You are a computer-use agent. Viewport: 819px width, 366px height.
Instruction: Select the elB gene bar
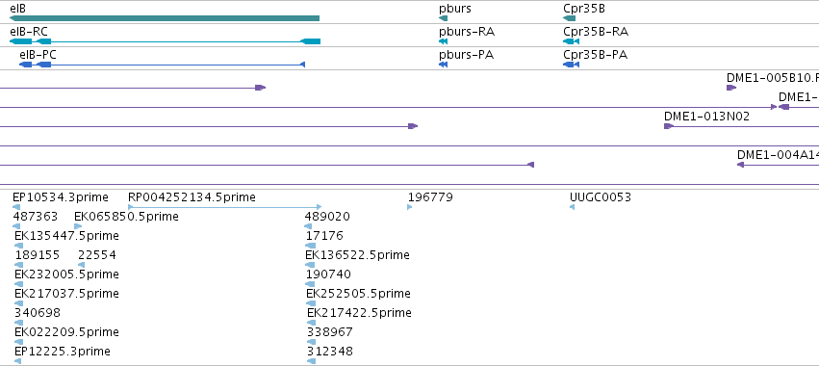coord(165,18)
